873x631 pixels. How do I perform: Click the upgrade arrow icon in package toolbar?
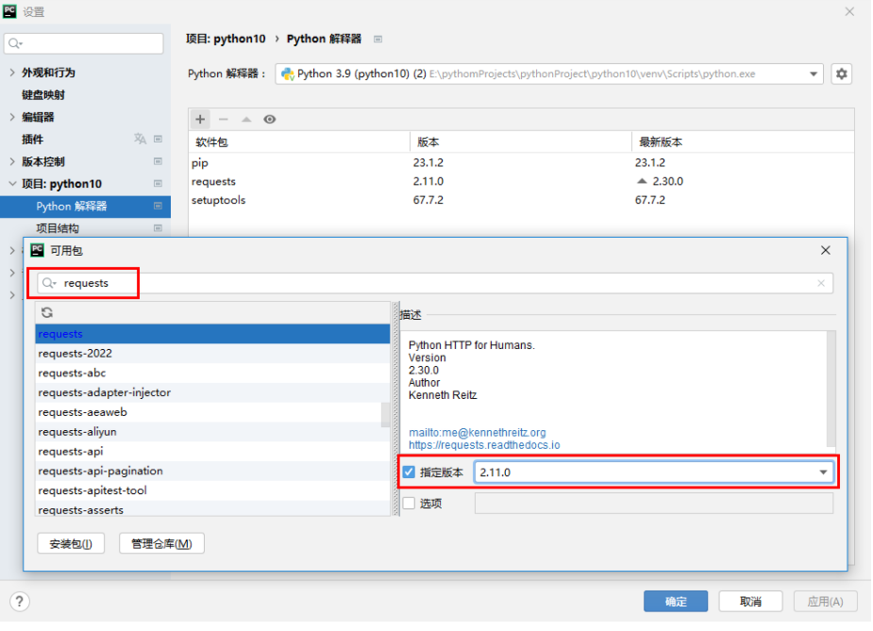[x=246, y=119]
